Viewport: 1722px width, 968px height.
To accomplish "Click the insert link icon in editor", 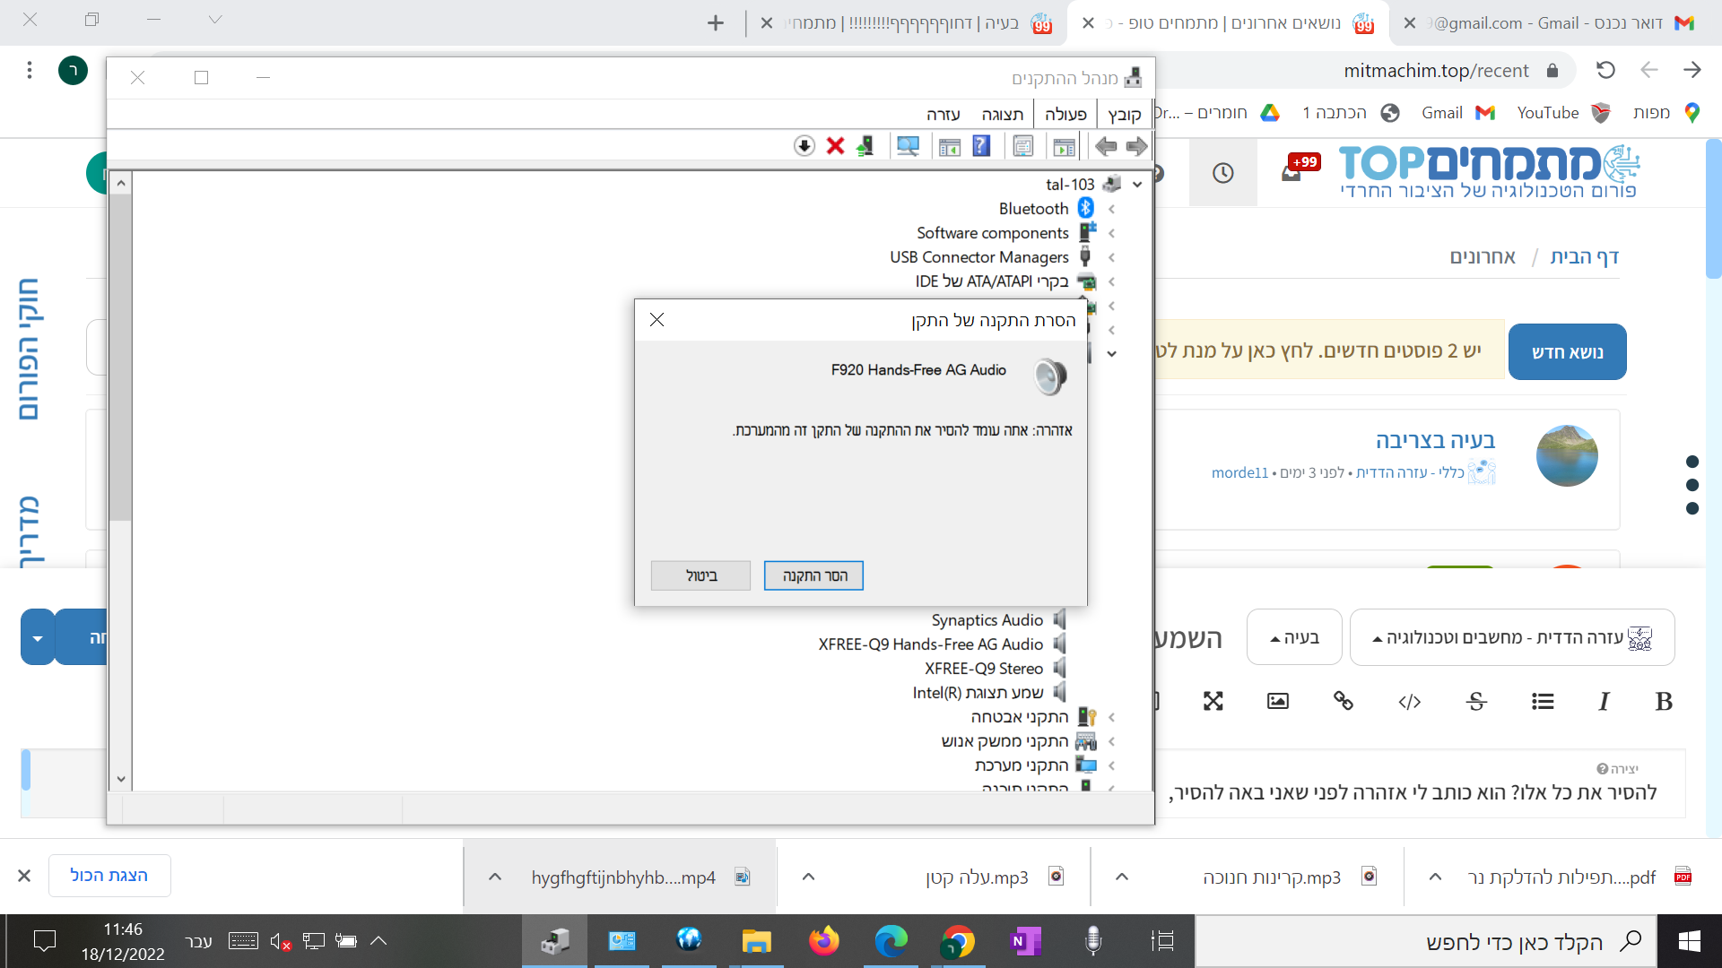I will (x=1343, y=701).
